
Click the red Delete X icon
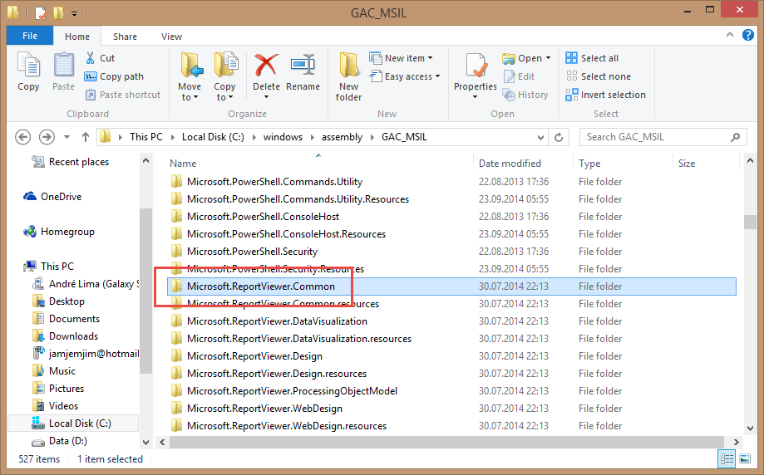pos(266,66)
